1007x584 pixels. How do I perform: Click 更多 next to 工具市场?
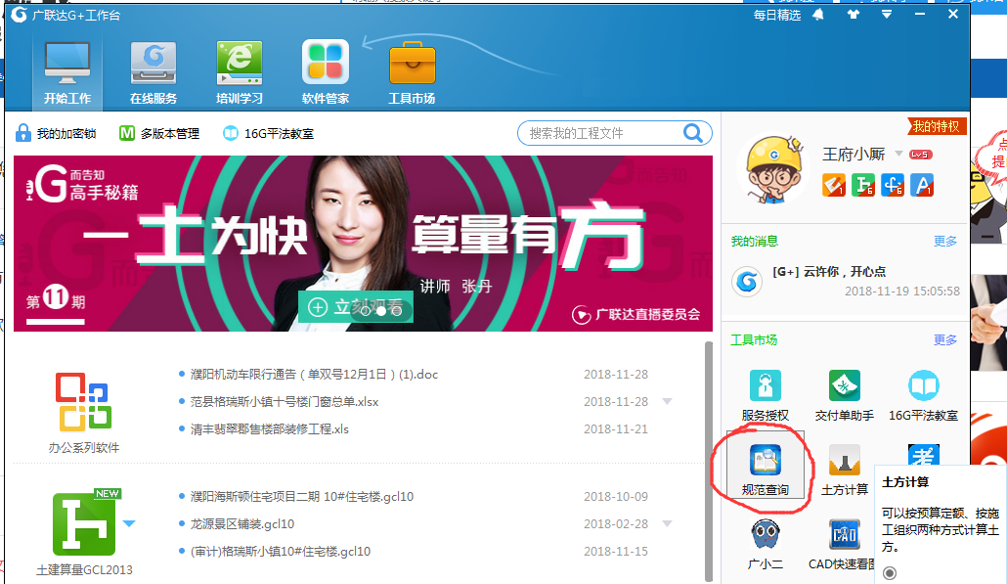(x=945, y=339)
